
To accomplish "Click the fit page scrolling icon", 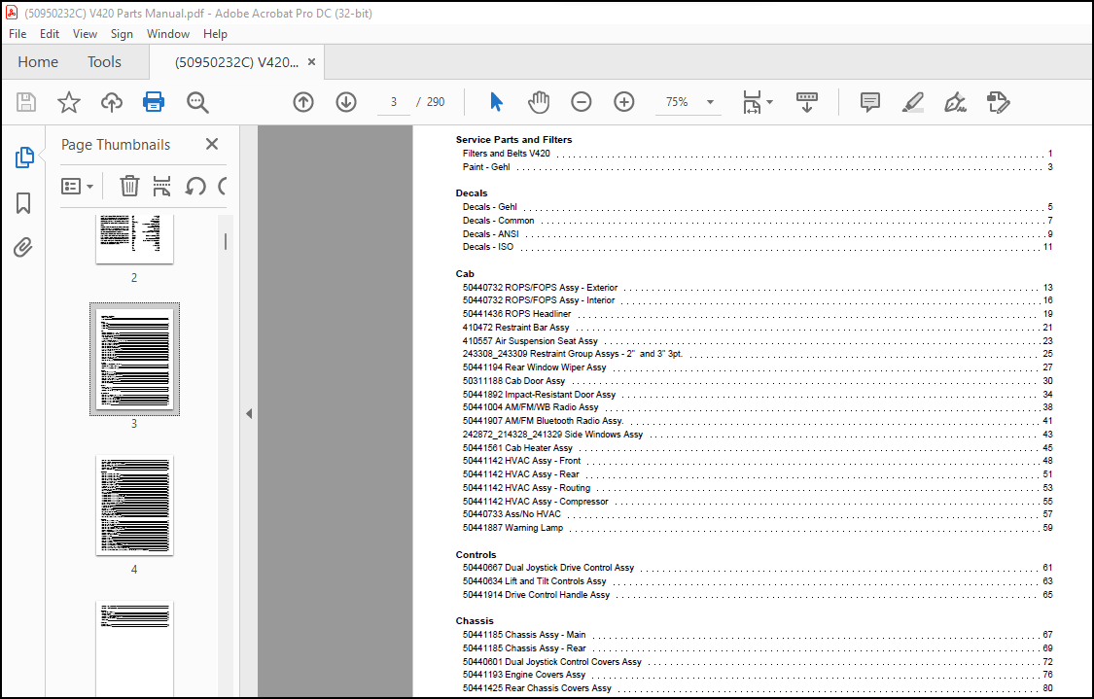I will tap(752, 102).
